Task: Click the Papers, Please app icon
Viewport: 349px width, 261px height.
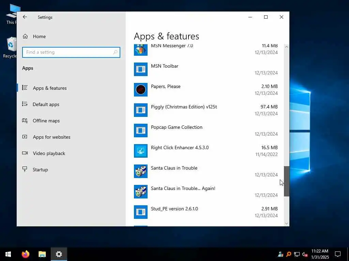Action: coord(140,90)
